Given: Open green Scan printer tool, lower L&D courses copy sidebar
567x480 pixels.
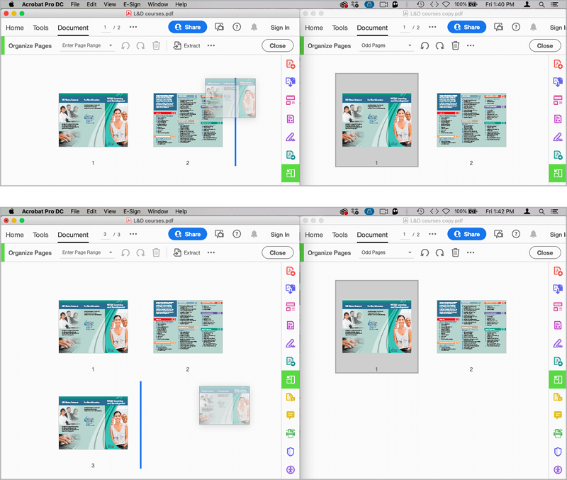Looking at the screenshot, I should coord(558,433).
